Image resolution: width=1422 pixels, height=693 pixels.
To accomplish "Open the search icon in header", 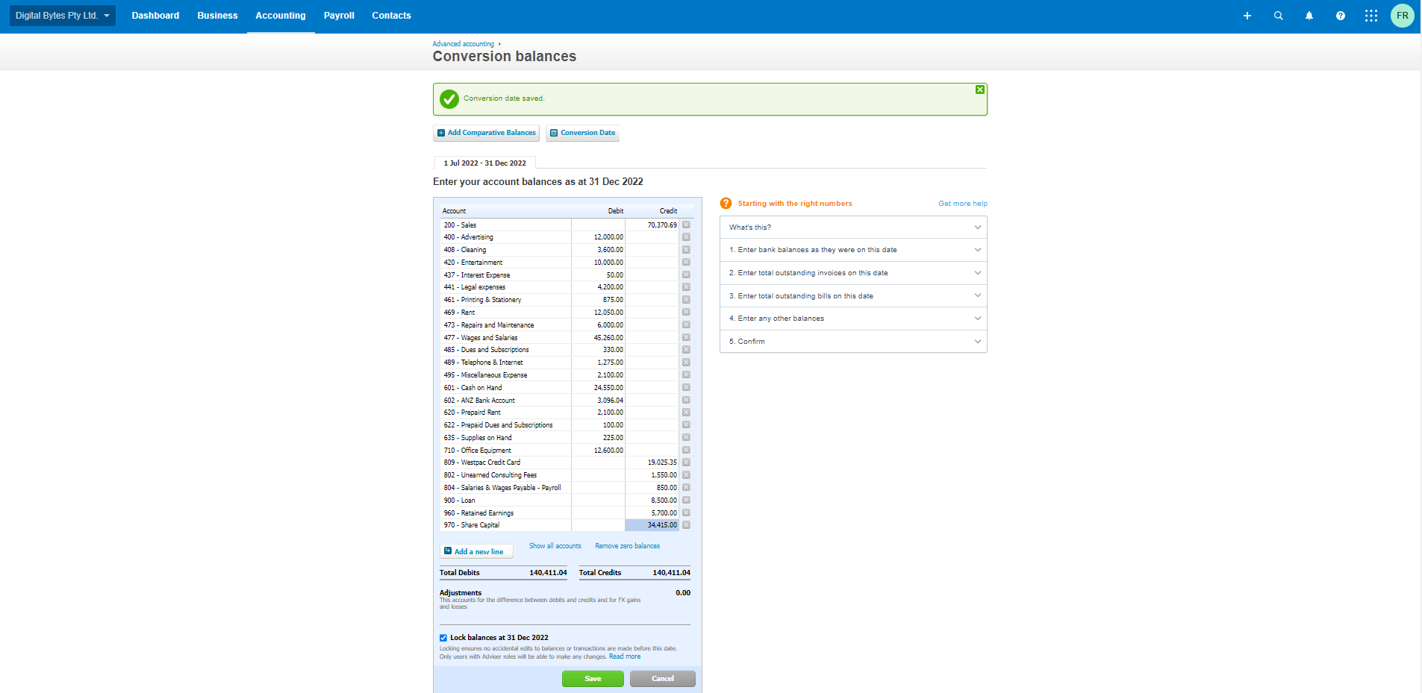I will click(1278, 16).
